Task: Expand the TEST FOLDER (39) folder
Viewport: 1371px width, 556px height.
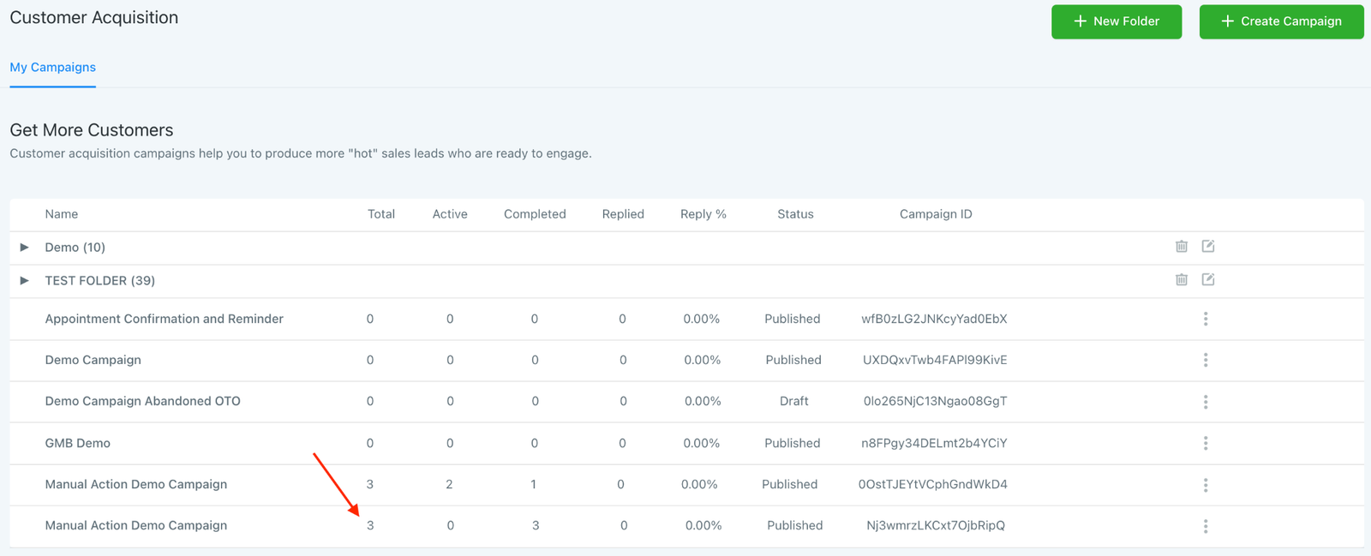Action: point(25,281)
